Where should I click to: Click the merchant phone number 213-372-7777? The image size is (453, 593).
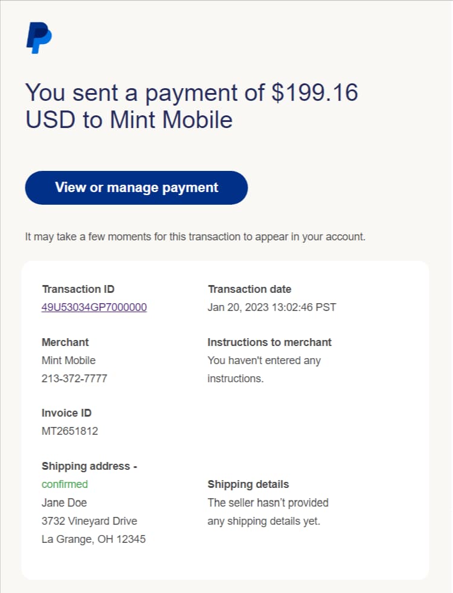tap(74, 379)
